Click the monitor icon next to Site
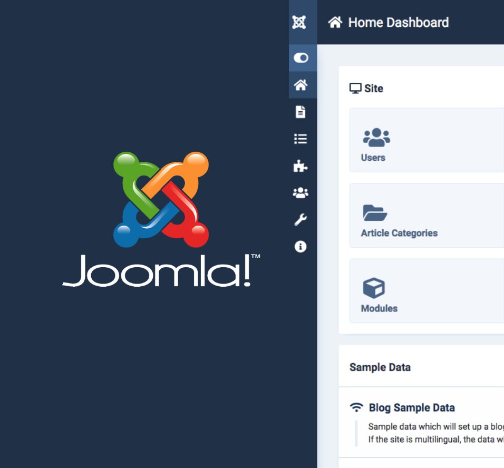Viewport: 504px width, 468px height. (355, 88)
